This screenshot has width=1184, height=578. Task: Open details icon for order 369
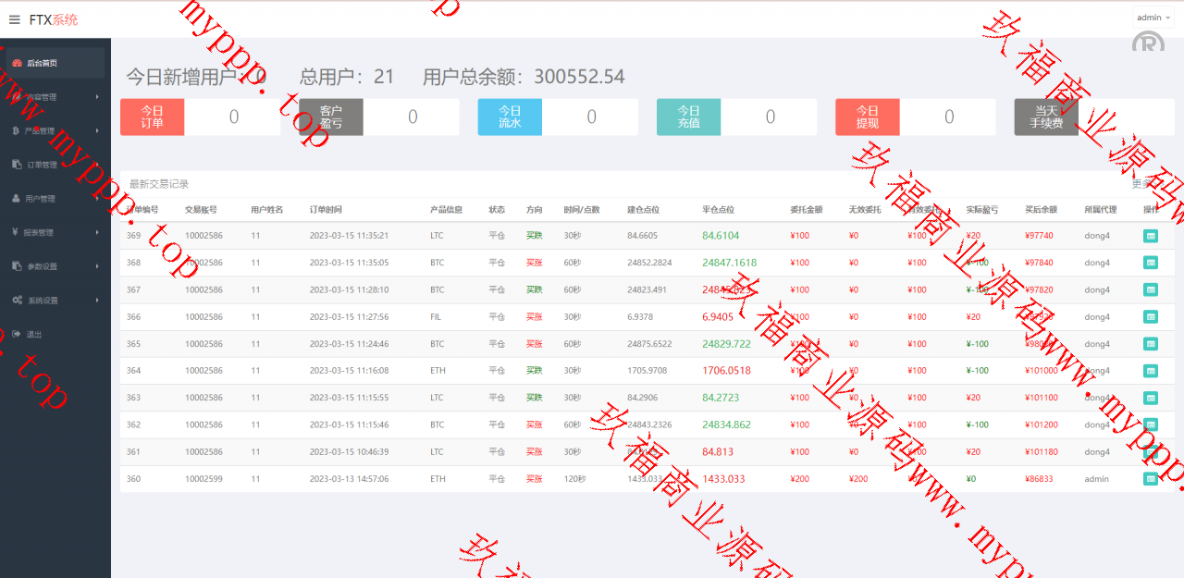1150,236
